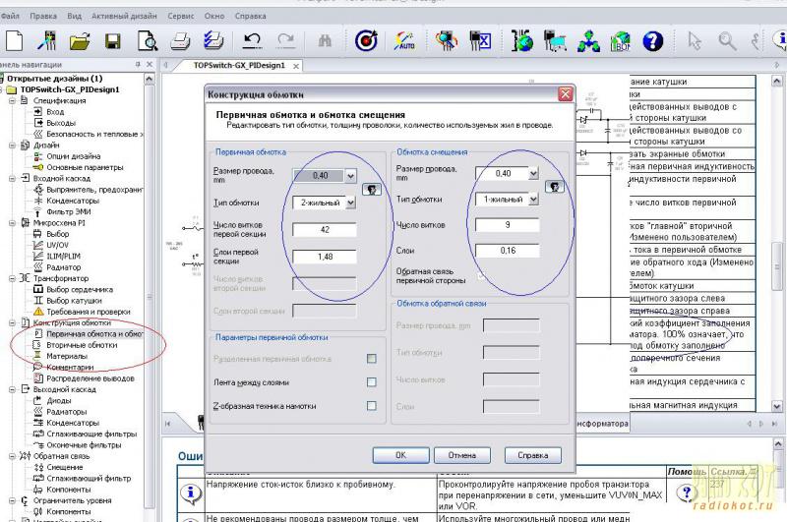The image size is (787, 522).
Task: Click the Число витков первой секции field
Action: [325, 230]
